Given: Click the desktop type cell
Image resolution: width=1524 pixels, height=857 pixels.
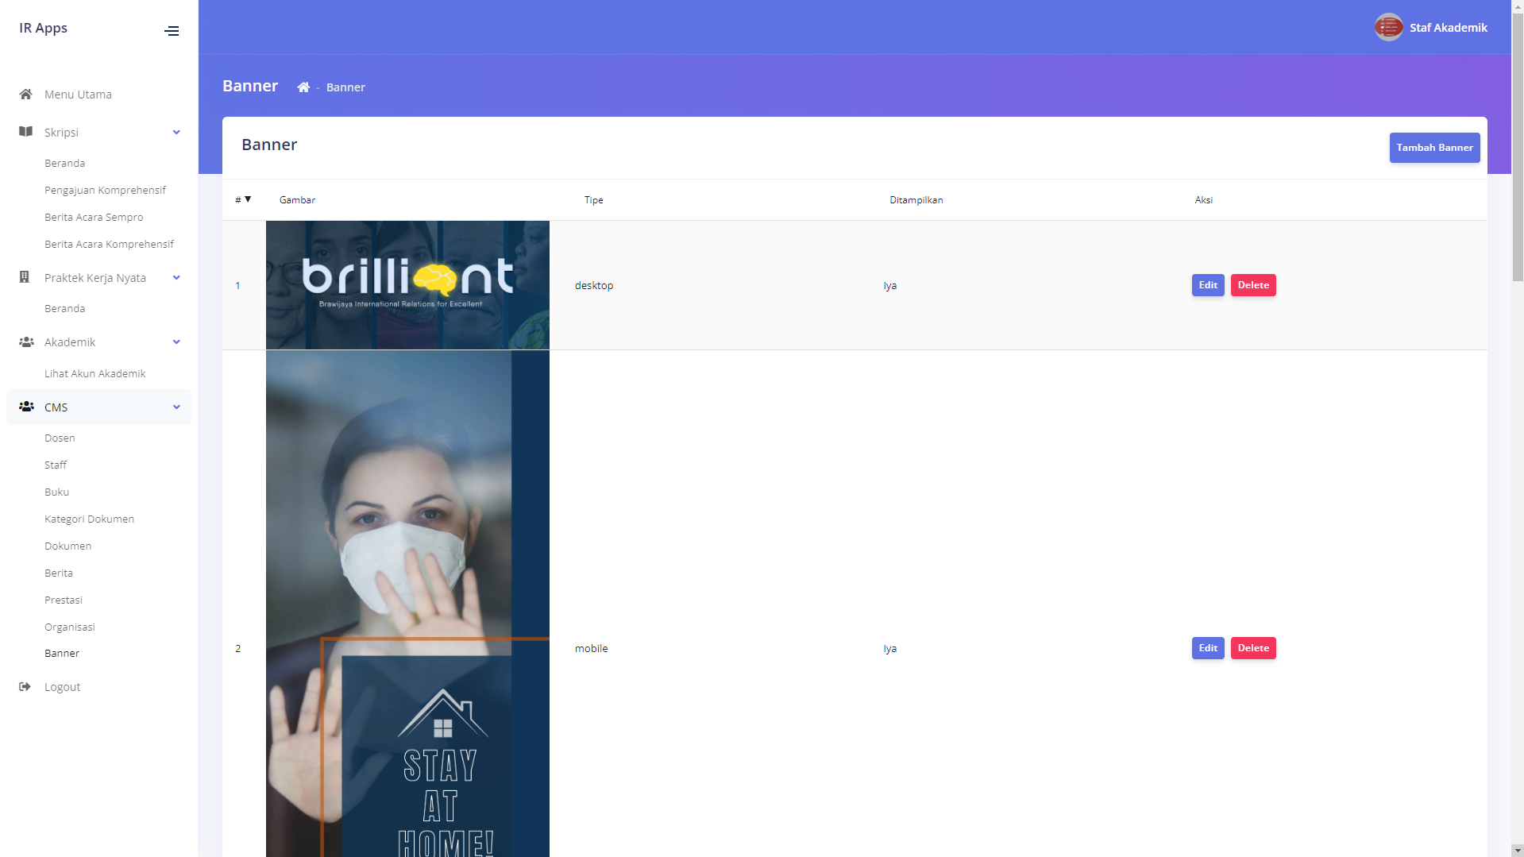Looking at the screenshot, I should point(594,285).
